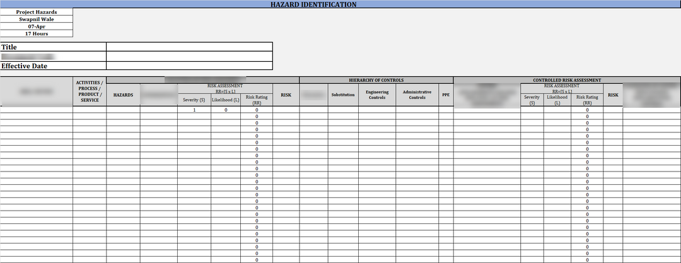
Task: Click the HIERARCHY OF CONTROLS header
Action: pyautogui.click(x=376, y=81)
